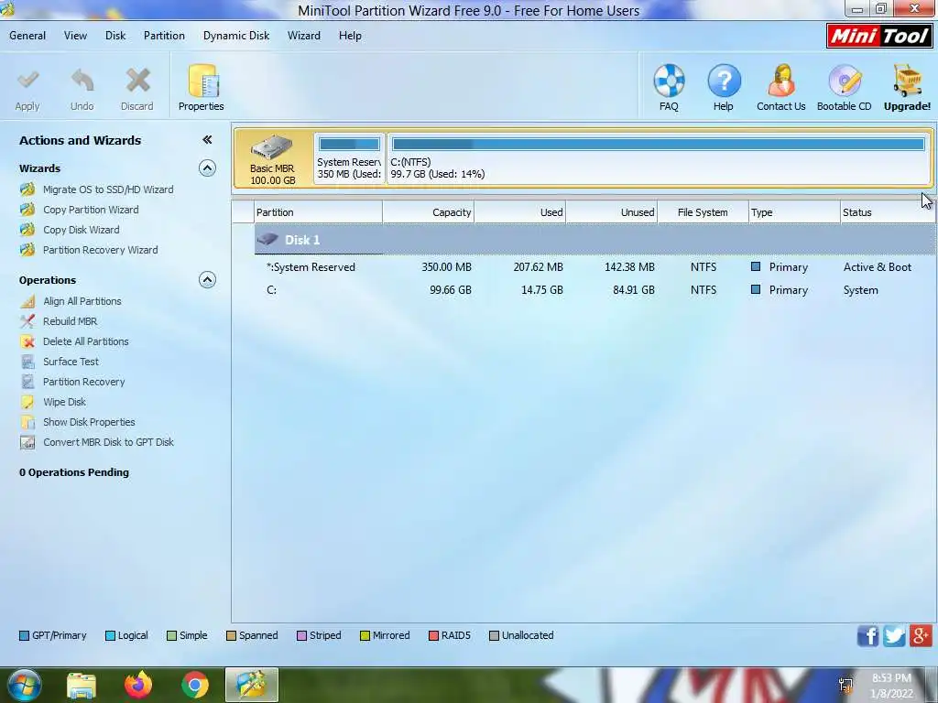The height and width of the screenshot is (703, 938).
Task: Collapse the Operations section
Action: coord(207,280)
